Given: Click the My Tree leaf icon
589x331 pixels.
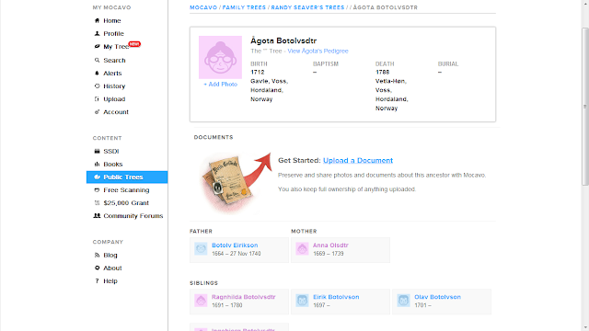Looking at the screenshot, I should point(97,47).
